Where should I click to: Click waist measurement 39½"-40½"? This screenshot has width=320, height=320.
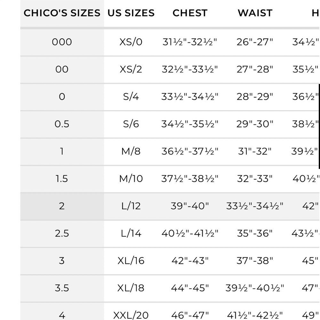255,288
